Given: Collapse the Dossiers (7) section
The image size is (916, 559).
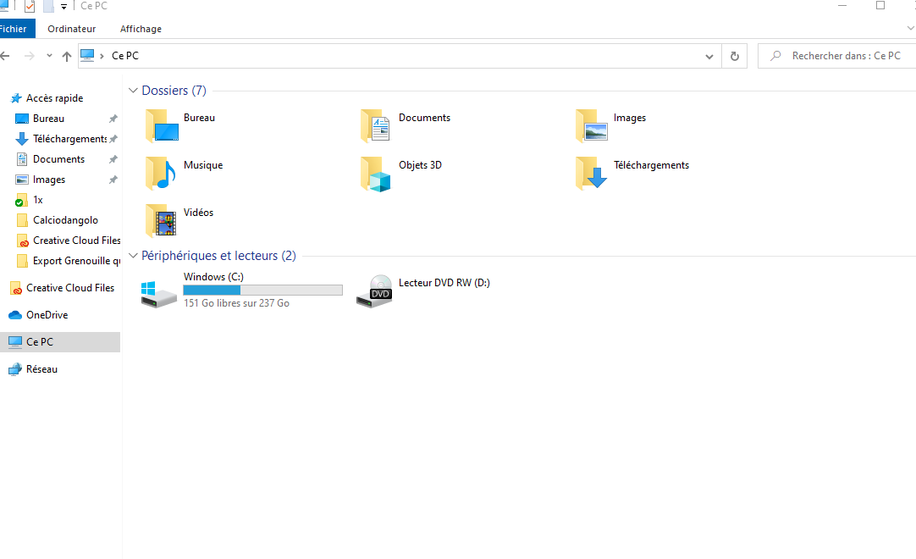Looking at the screenshot, I should pos(133,91).
